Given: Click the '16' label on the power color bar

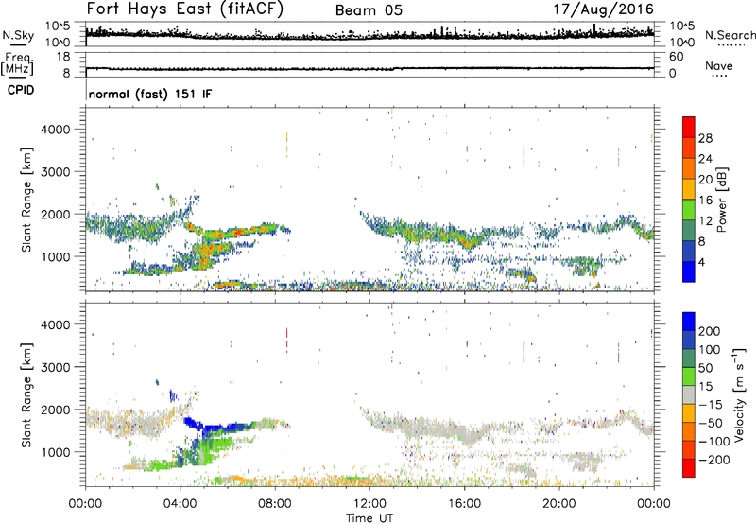Looking at the screenshot, I should click(x=705, y=201).
